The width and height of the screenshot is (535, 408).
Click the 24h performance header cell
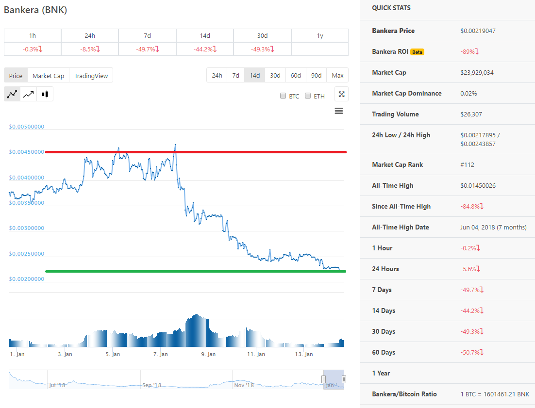pyautogui.click(x=90, y=35)
